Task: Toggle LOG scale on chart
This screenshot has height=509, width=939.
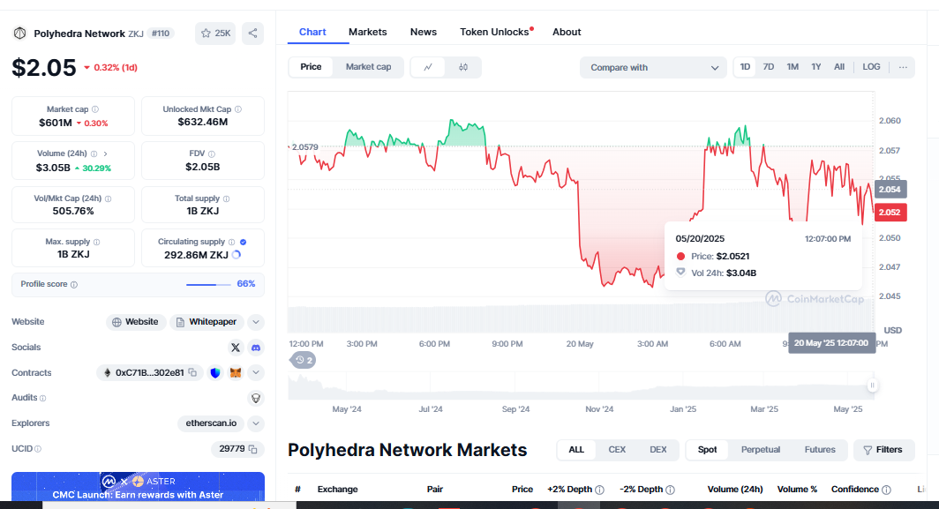Action: 871,67
